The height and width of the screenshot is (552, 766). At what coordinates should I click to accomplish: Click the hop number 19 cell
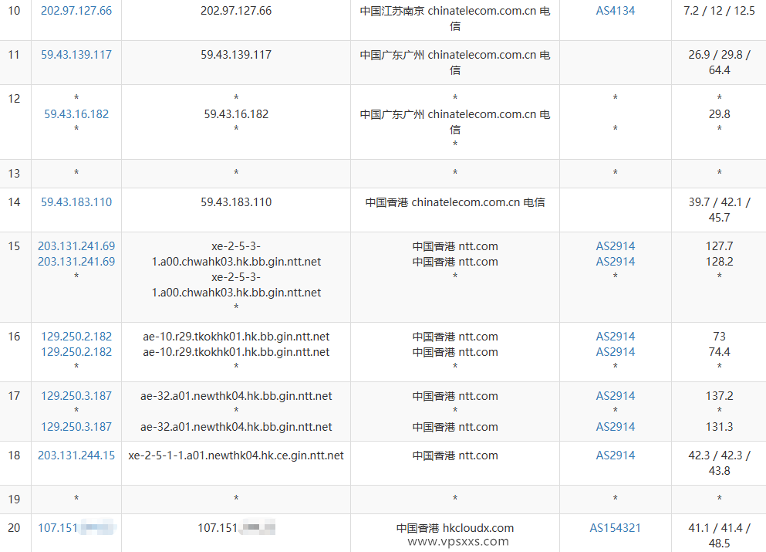pyautogui.click(x=14, y=500)
